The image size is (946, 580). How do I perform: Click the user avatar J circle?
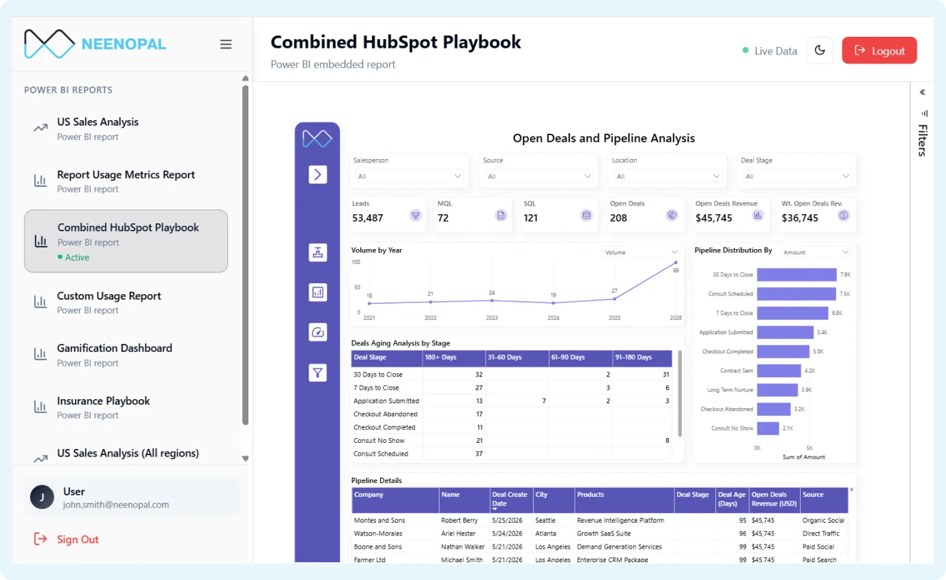coord(42,497)
